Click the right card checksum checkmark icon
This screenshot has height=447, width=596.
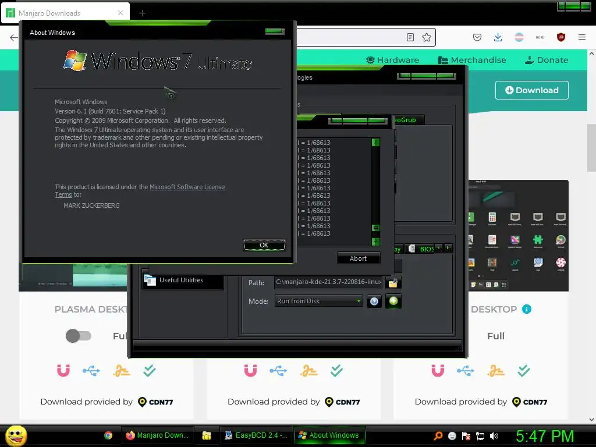click(x=523, y=370)
